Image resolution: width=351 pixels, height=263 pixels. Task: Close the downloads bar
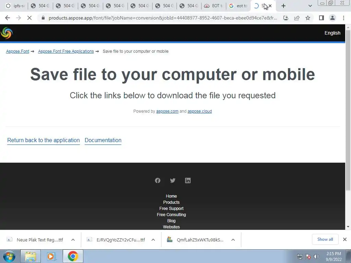345,239
